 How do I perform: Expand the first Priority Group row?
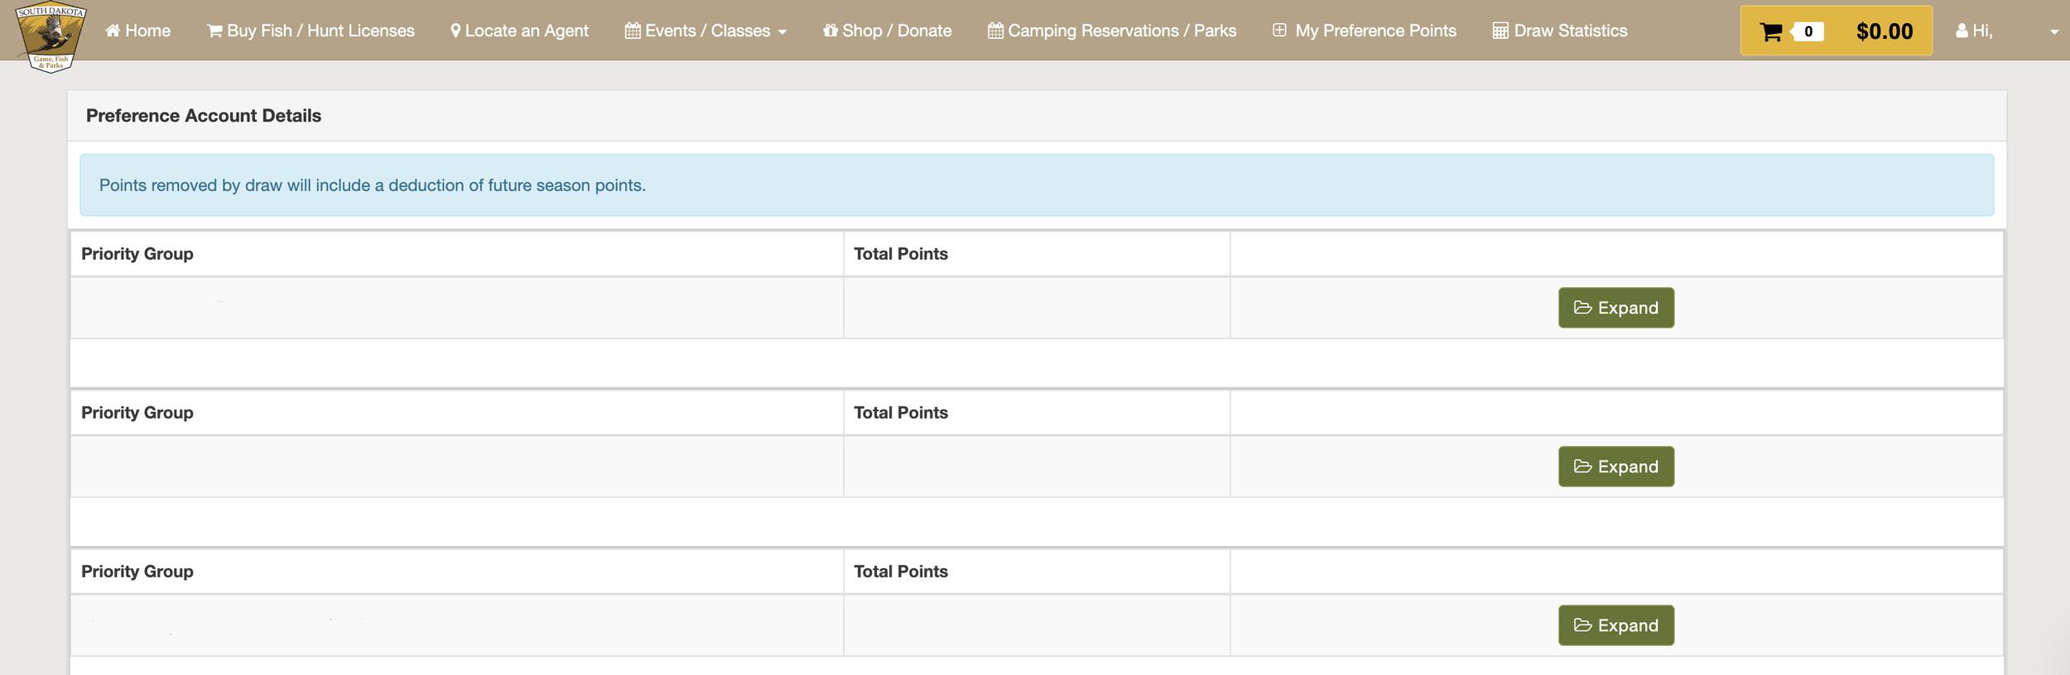1615,308
